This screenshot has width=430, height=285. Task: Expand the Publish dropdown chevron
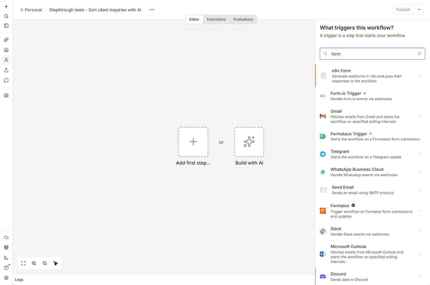click(419, 10)
